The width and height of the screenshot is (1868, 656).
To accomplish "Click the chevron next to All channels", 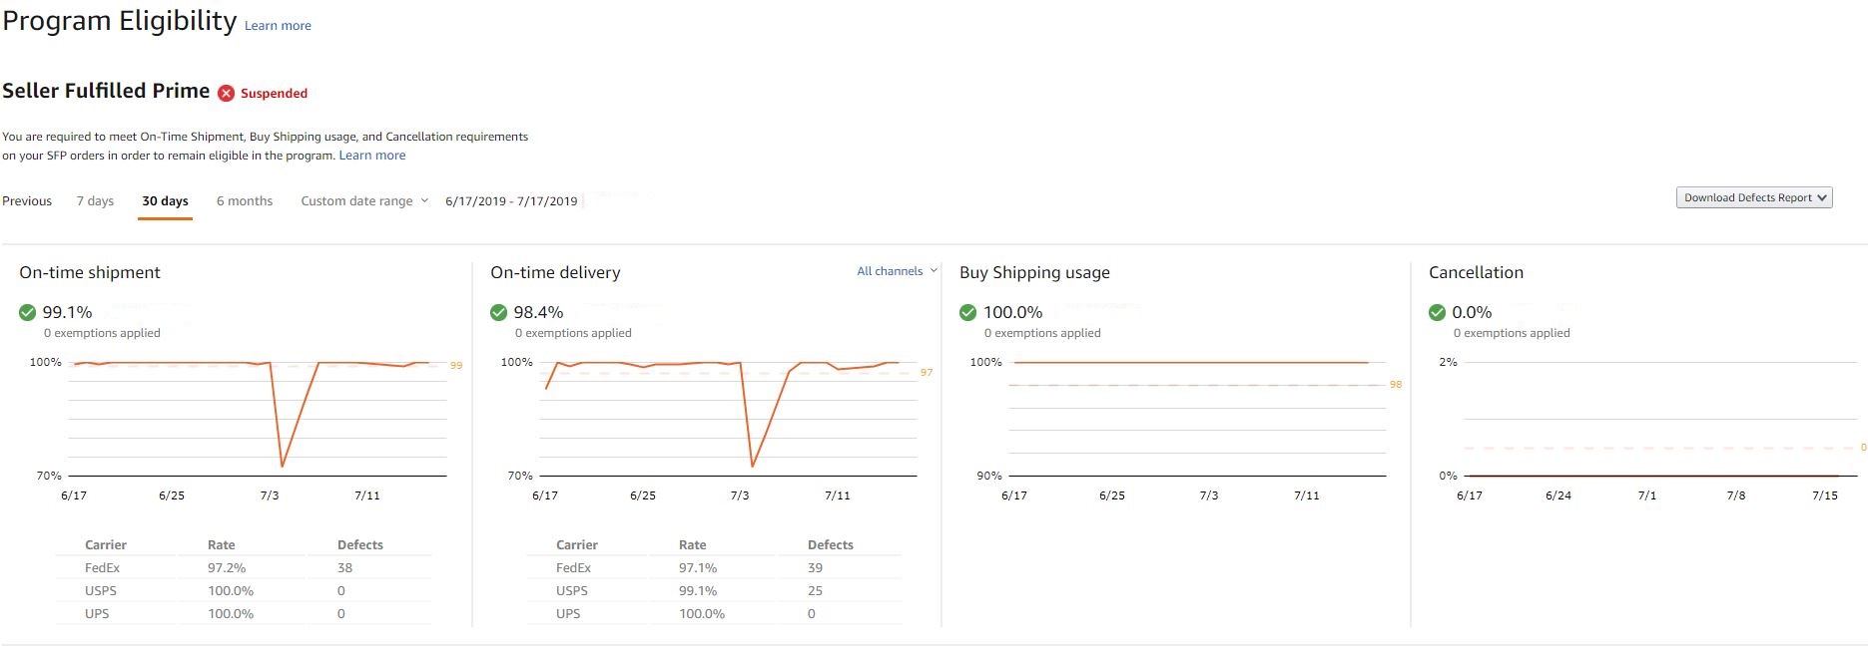I will [934, 270].
